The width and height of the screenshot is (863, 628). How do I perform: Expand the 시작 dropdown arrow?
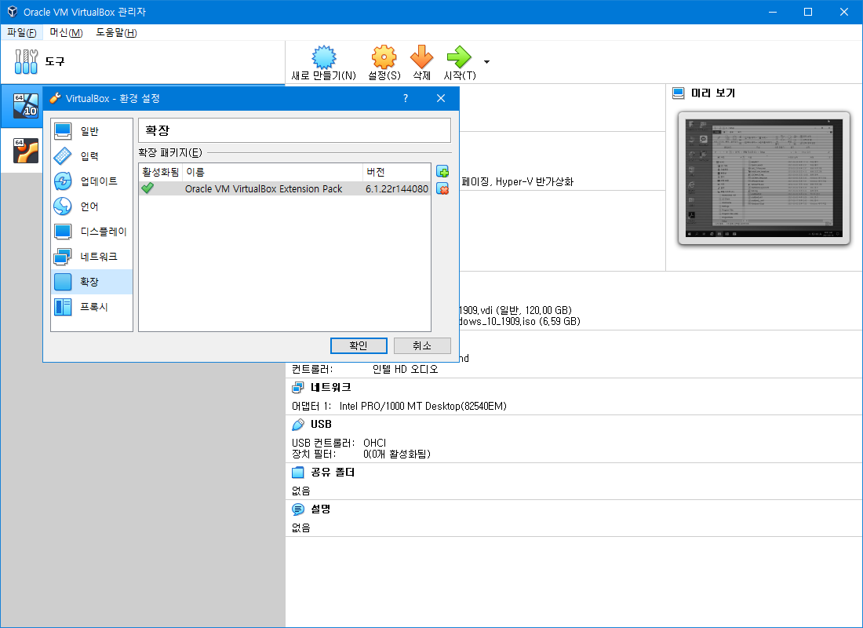click(486, 62)
